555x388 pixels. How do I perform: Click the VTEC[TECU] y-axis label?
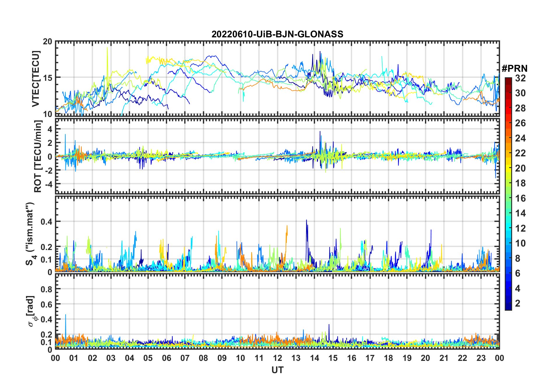click(36, 79)
